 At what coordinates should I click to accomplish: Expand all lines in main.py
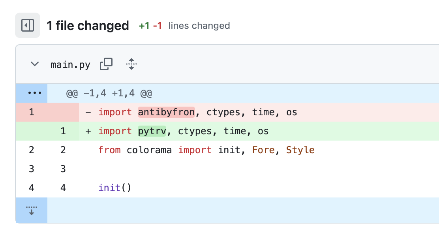[131, 64]
